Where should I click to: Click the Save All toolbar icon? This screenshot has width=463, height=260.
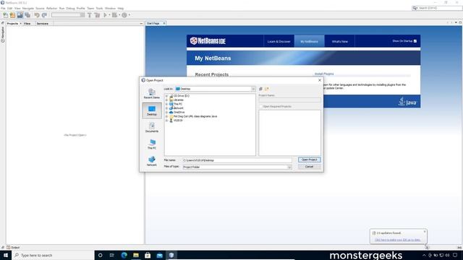pos(27,15)
